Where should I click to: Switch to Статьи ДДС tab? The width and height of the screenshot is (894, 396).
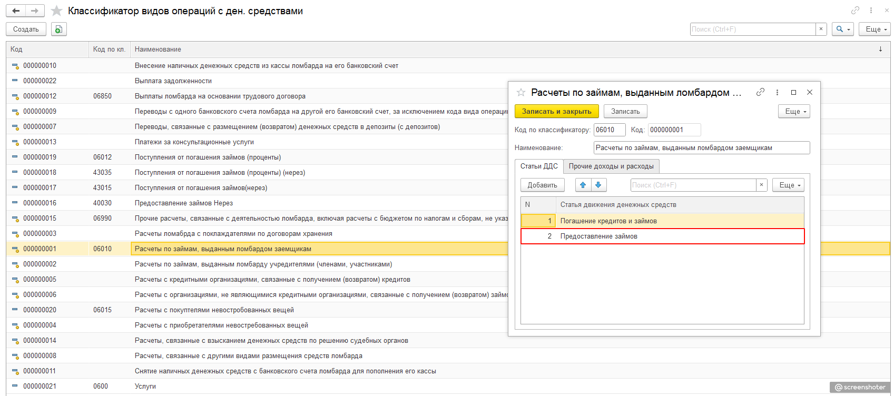pos(539,166)
